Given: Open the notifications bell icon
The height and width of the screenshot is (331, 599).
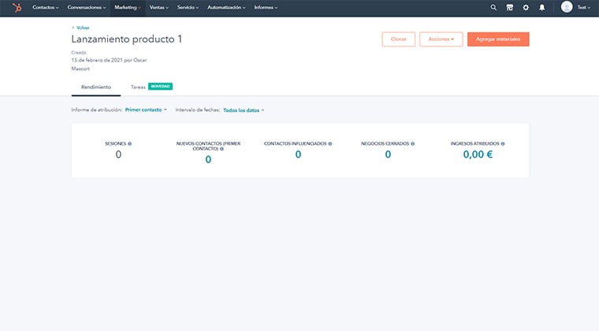Looking at the screenshot, I should click(x=542, y=8).
